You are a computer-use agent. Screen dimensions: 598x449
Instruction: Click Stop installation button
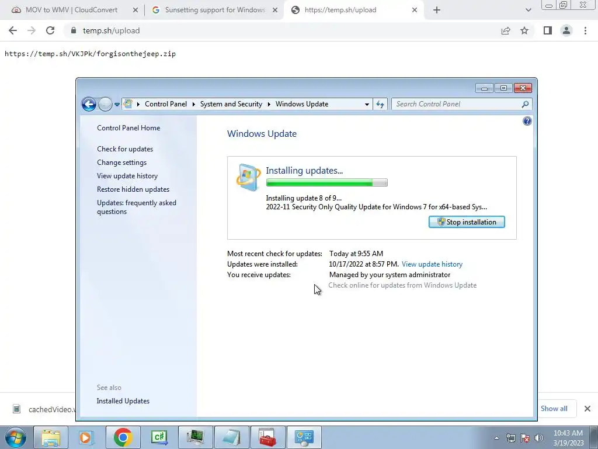467,222
